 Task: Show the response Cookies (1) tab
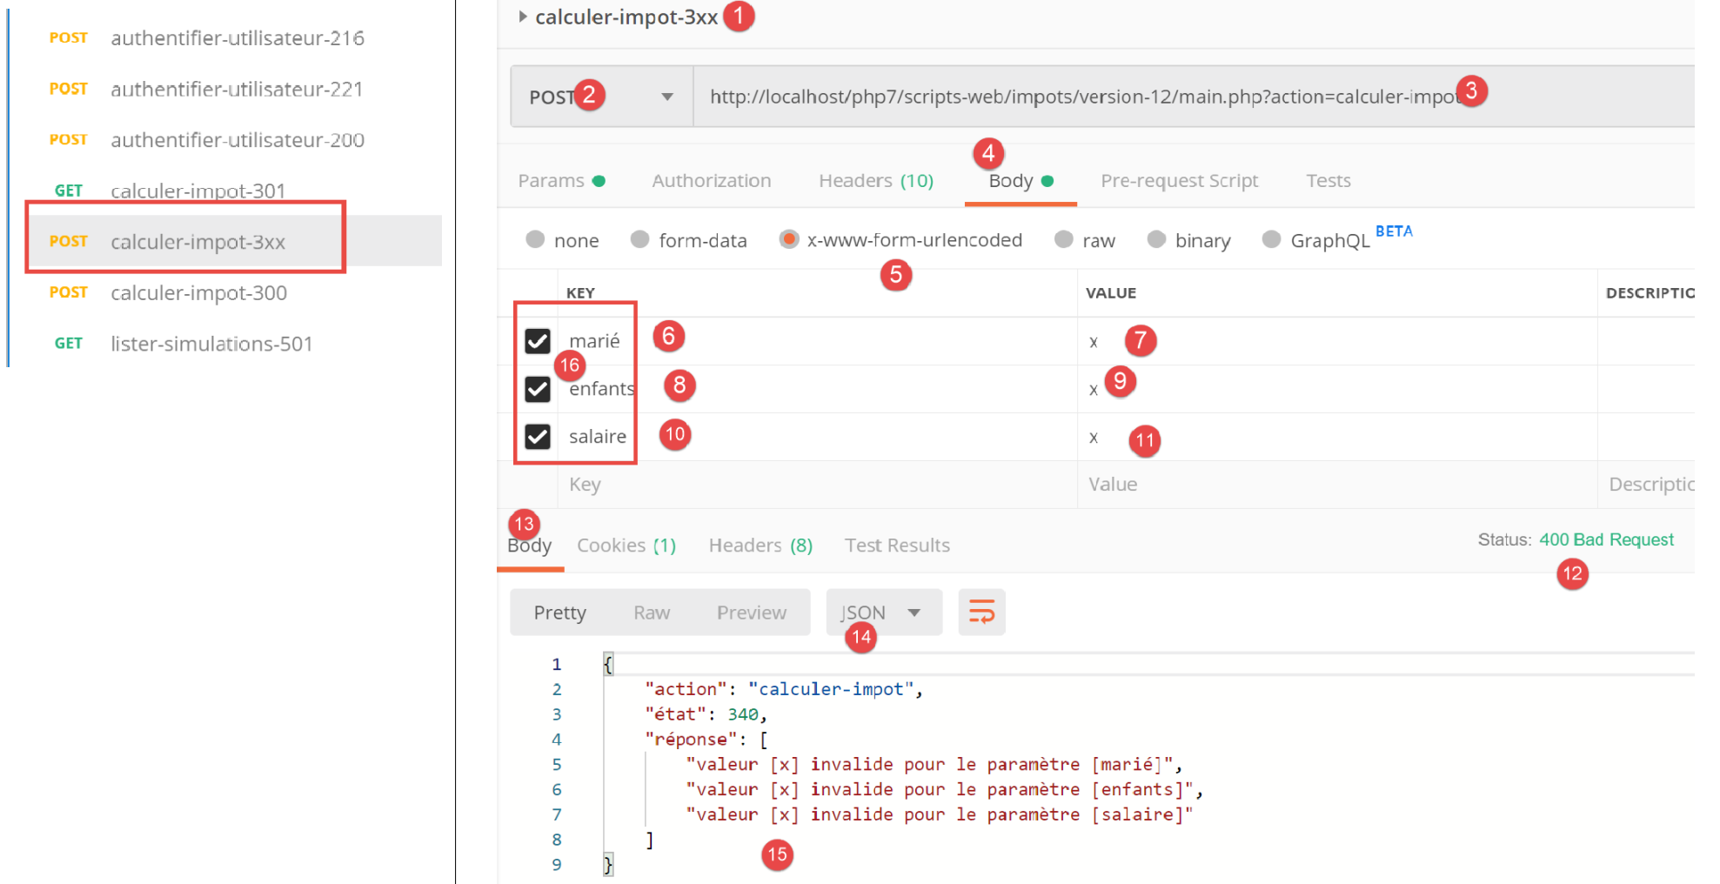tap(626, 546)
